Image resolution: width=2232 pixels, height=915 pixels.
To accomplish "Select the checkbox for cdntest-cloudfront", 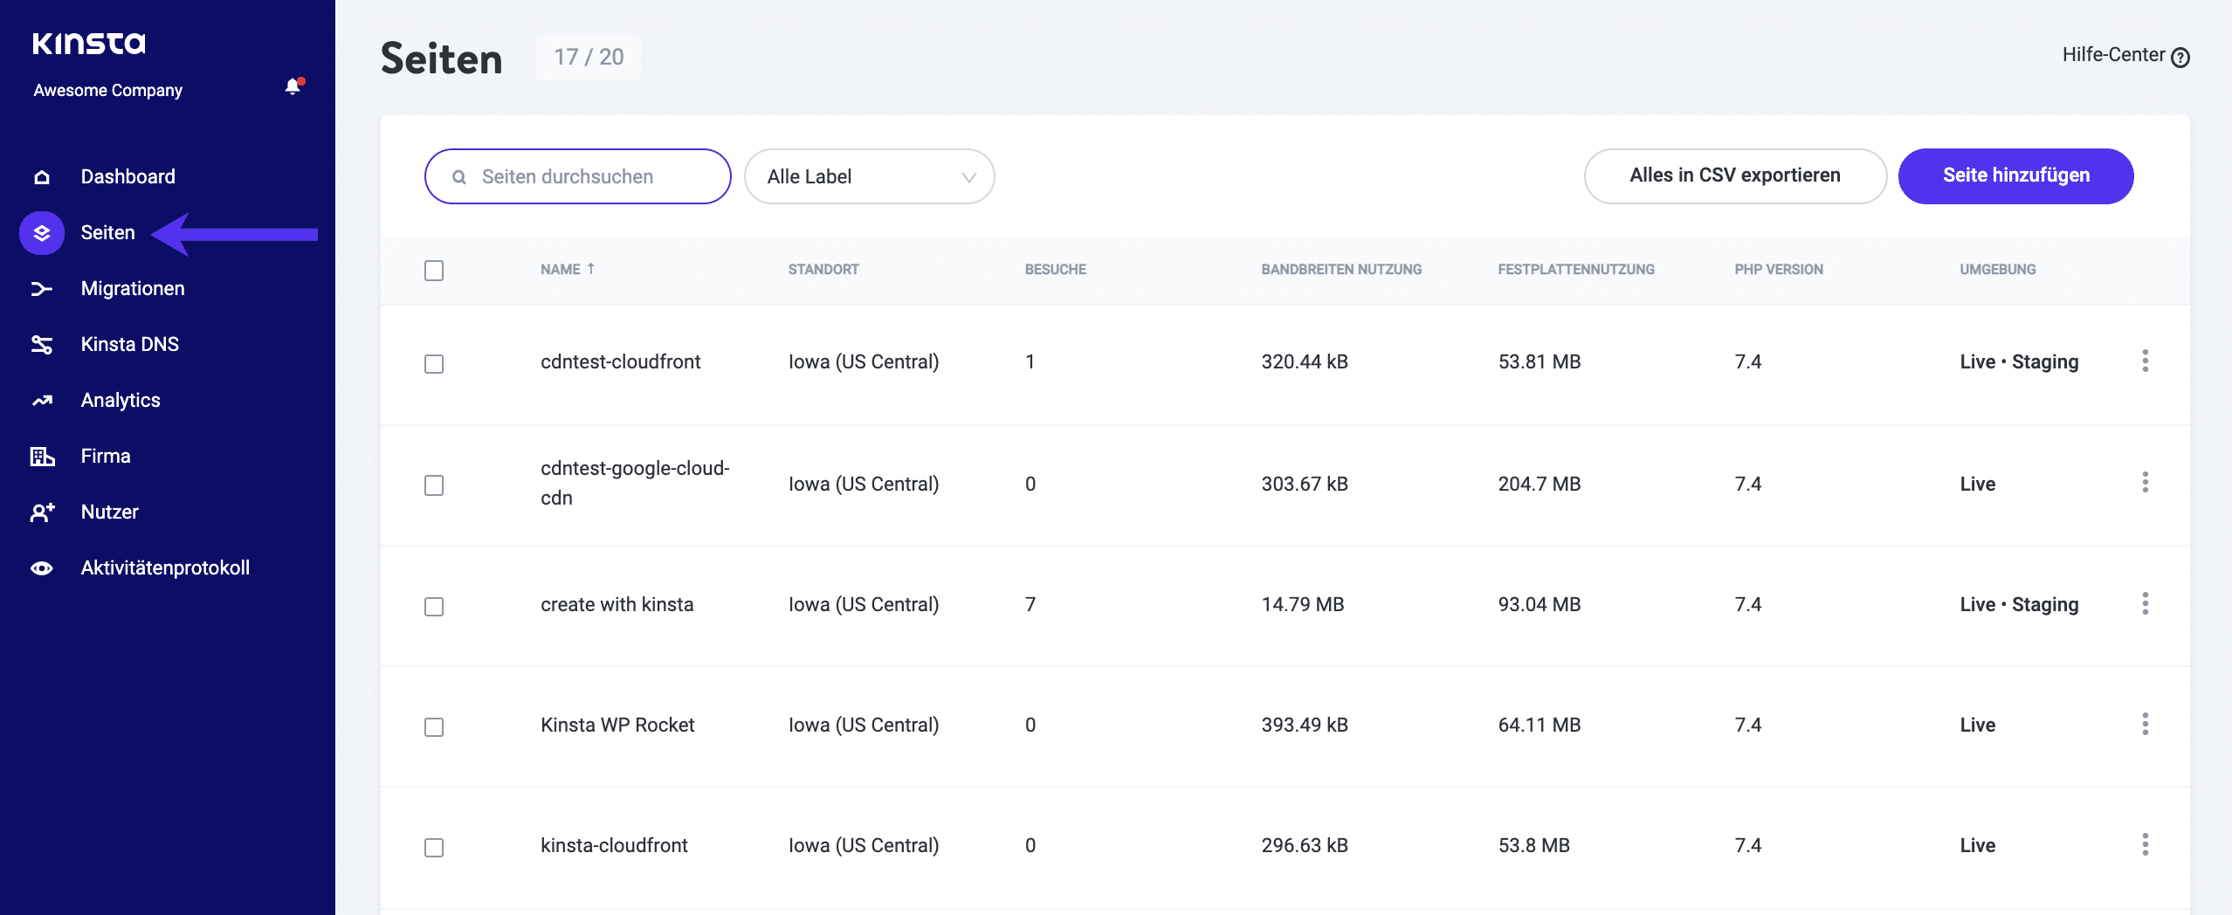I will tap(435, 365).
